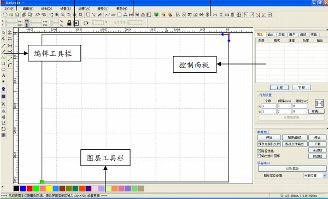Viewport: 328px width, 199px height.
Task: Click the New file icon in toolbar
Action: tap(5, 15)
